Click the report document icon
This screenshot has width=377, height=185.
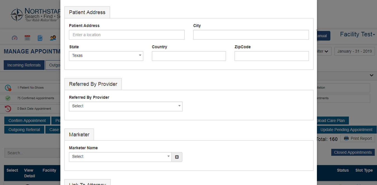pos(40,38)
